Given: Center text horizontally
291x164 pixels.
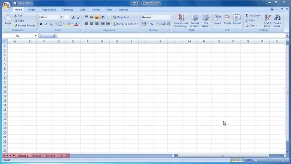Looking at the screenshot, I should 91,24.
